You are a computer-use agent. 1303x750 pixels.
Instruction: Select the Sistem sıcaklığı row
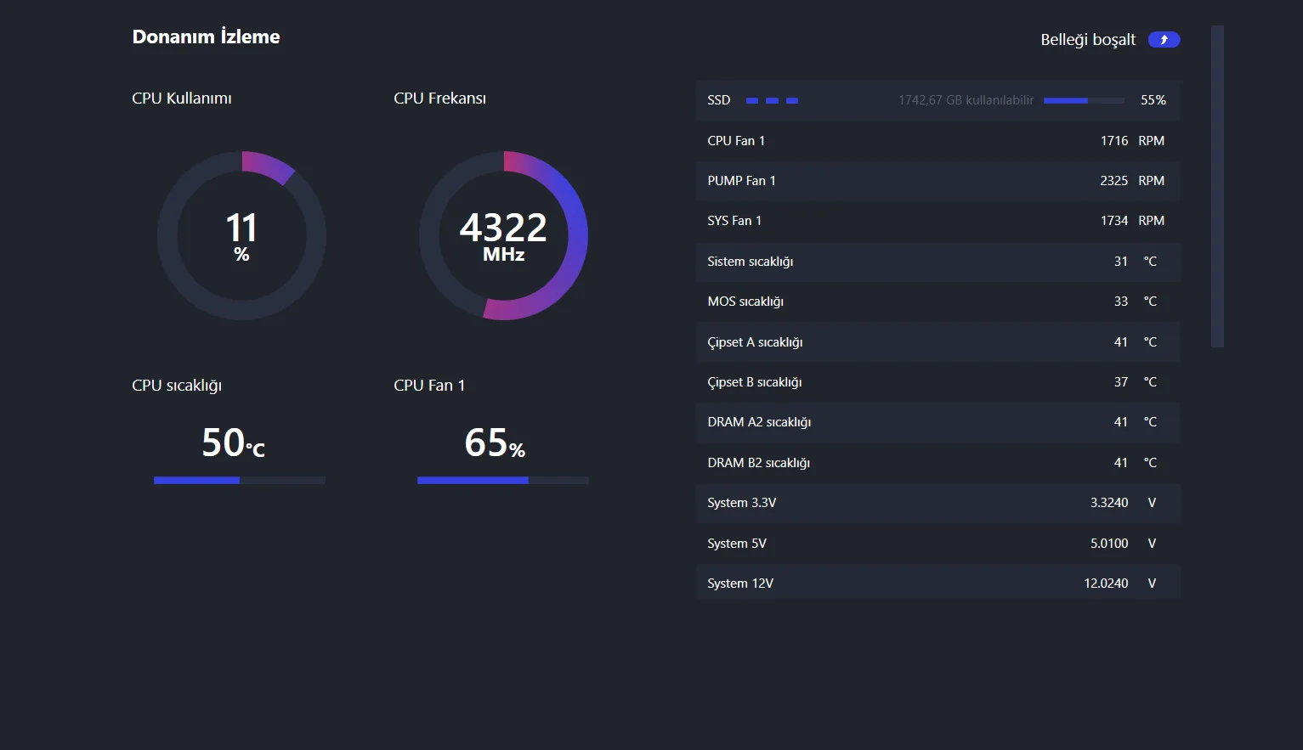tap(937, 262)
